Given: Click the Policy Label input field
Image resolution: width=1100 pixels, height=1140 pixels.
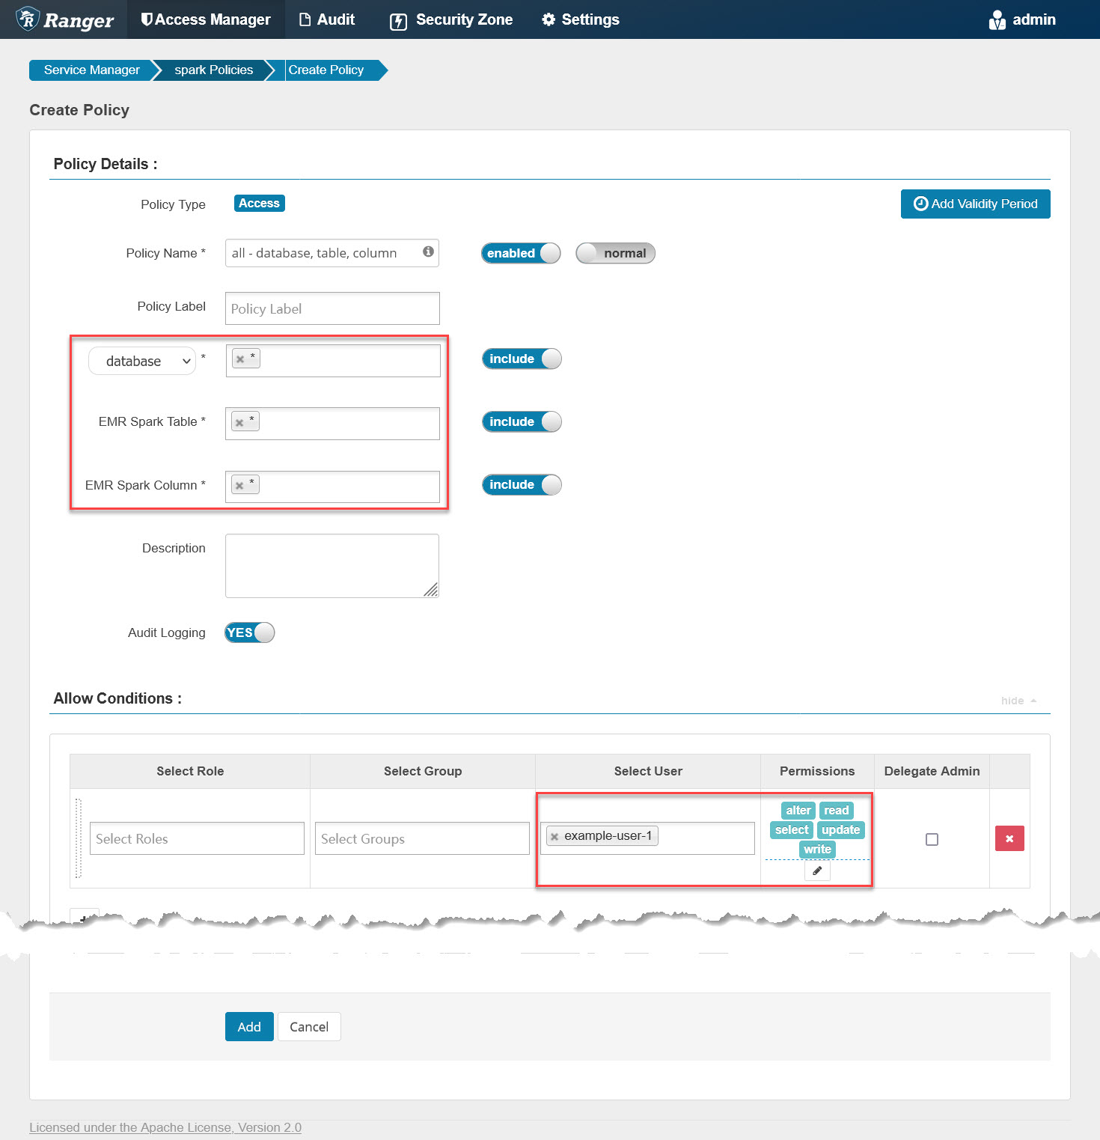Looking at the screenshot, I should (x=332, y=308).
